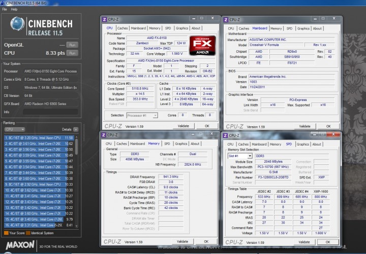The height and width of the screenshot is (254, 366).
Task: Click CPU-Z app icon in SPD window title
Action: tap(225, 135)
